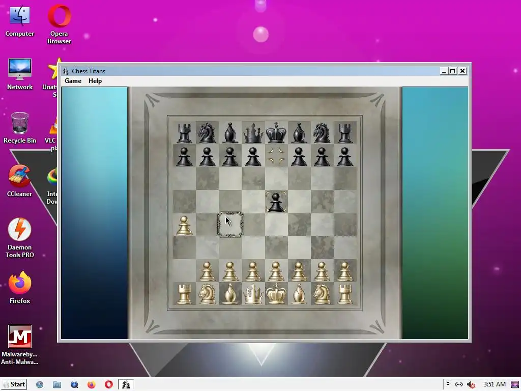
Task: Click the black pawn on e5
Action: click(x=276, y=202)
